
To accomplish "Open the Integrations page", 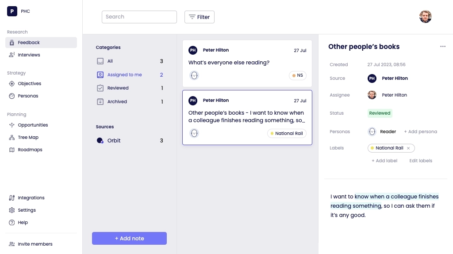I will [x=31, y=198].
